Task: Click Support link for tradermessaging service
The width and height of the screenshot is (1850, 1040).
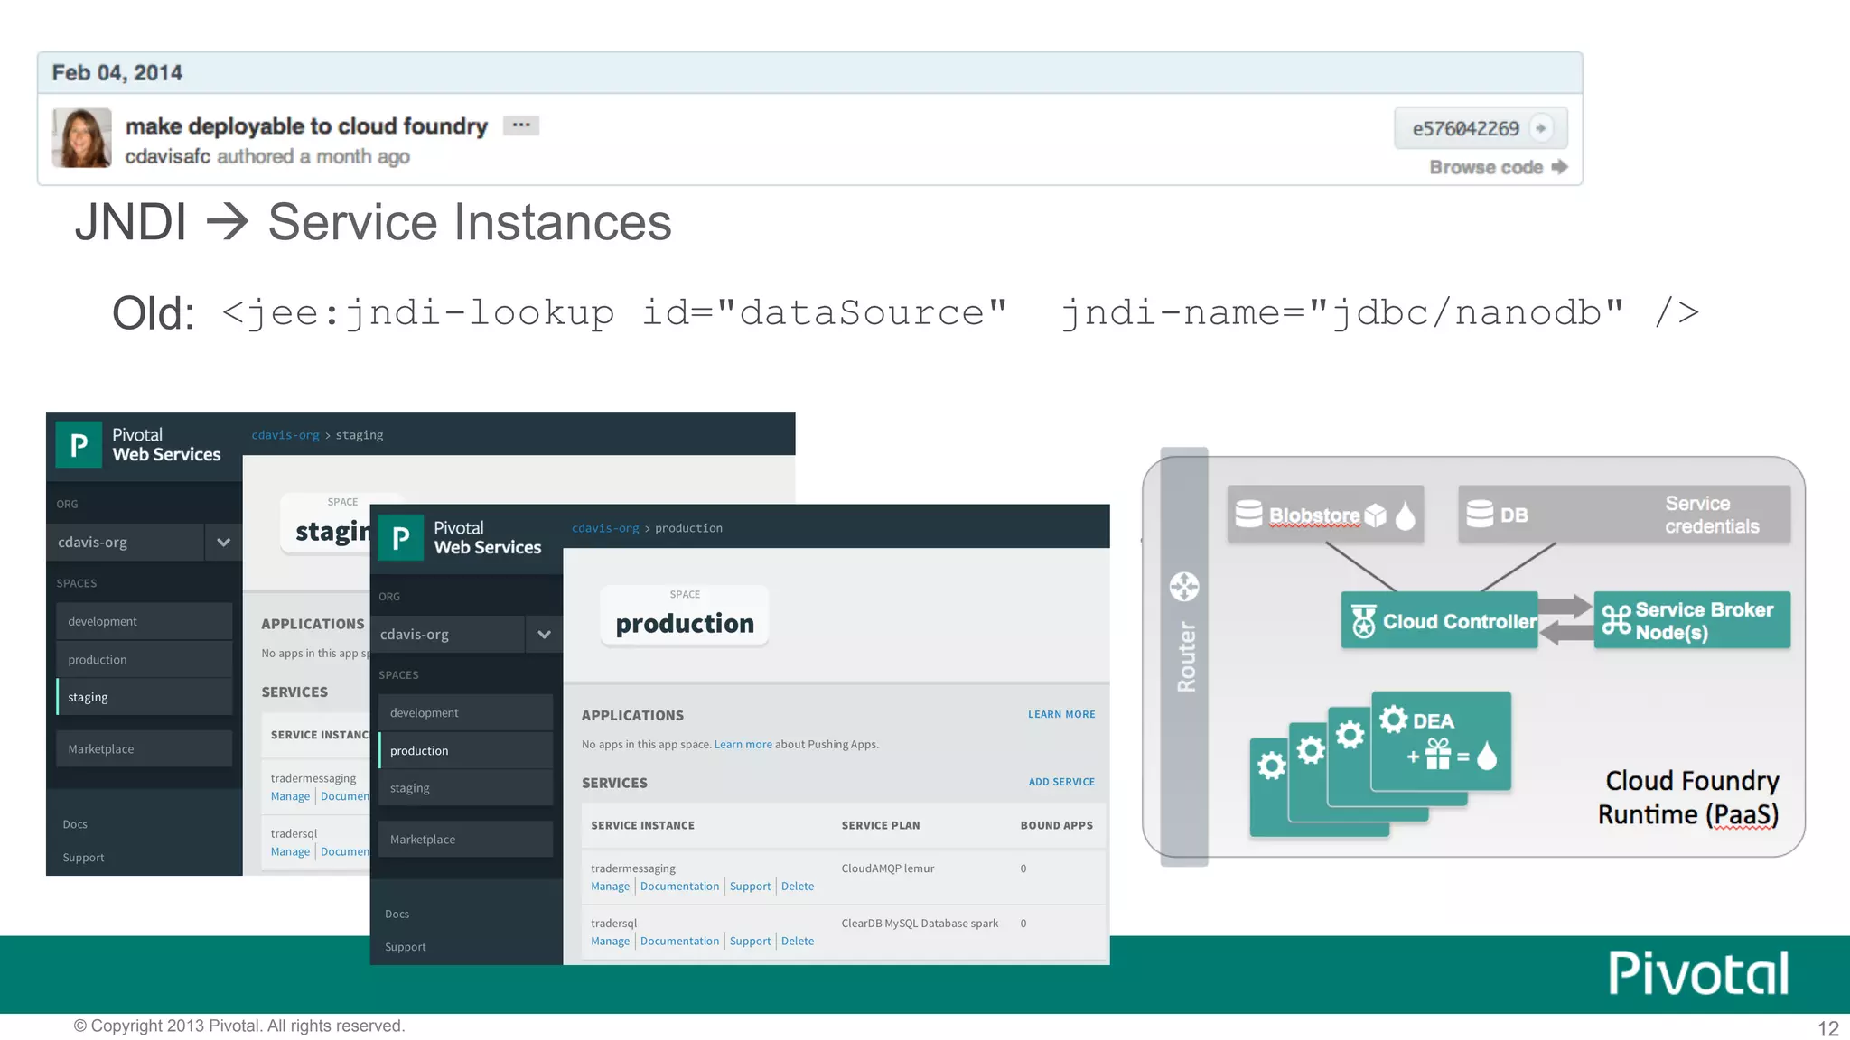Action: 750,887
